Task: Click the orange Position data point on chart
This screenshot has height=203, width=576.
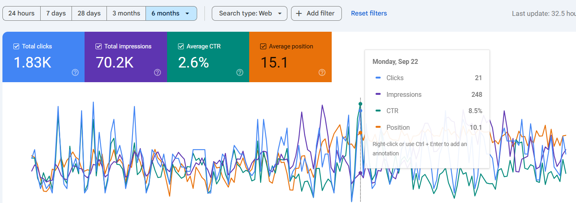Action: click(360, 133)
